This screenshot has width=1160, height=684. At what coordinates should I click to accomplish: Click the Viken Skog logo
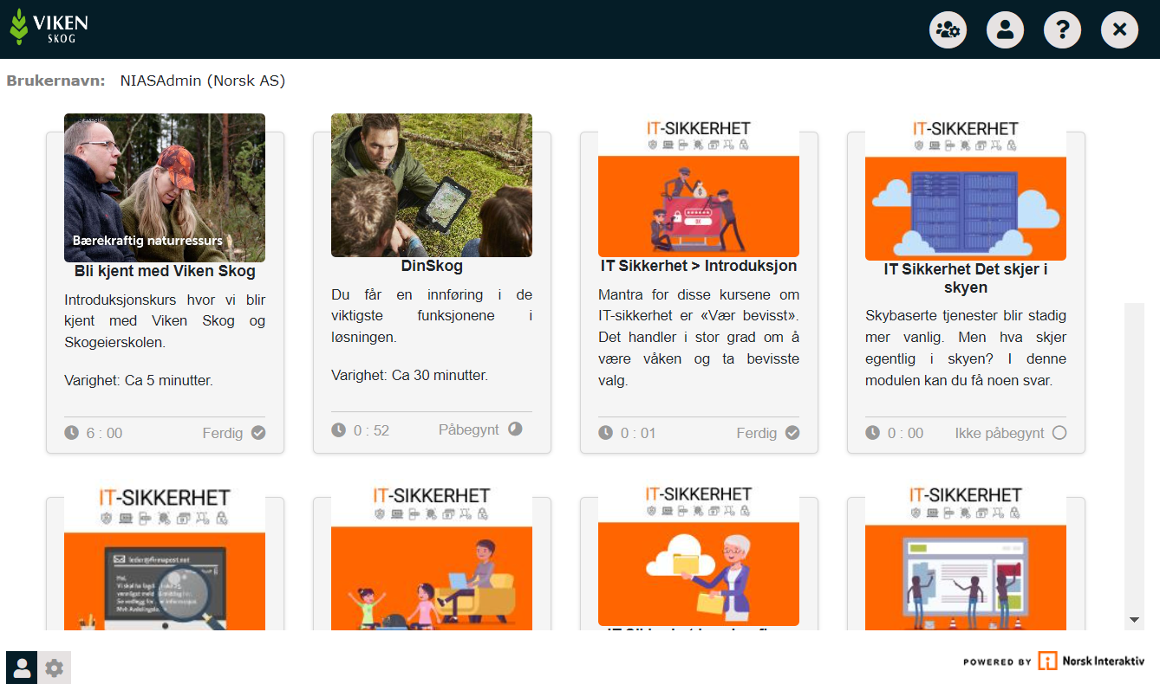click(x=49, y=28)
